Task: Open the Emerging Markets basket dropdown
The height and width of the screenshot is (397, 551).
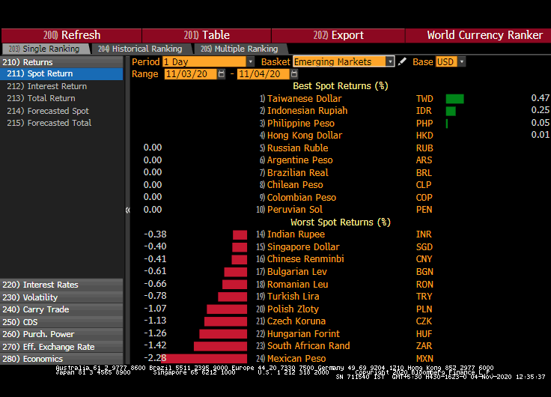Action: coord(390,61)
